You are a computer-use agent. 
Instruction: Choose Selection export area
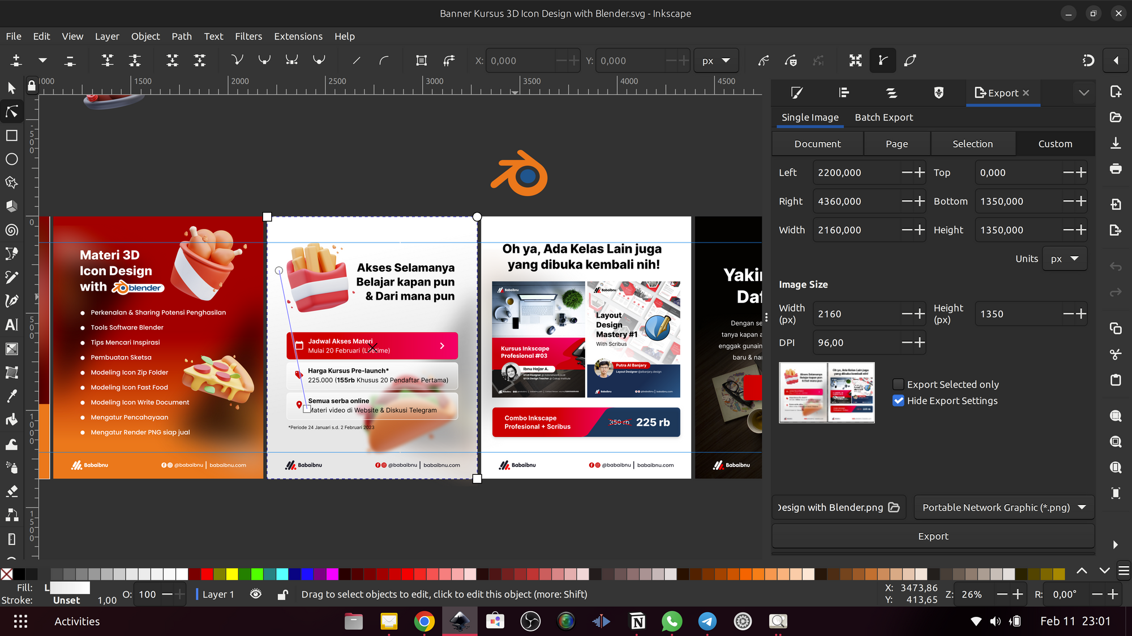click(x=972, y=144)
